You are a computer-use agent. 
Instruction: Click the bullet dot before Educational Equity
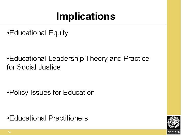pyautogui.click(x=8, y=33)
